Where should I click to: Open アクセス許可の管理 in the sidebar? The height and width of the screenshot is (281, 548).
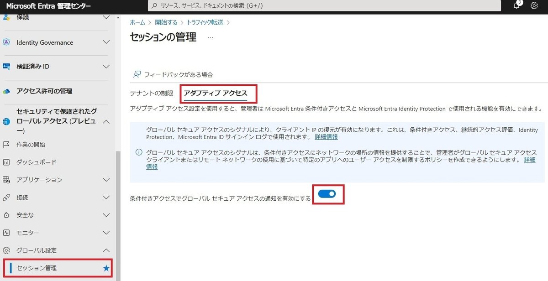pyautogui.click(x=44, y=91)
